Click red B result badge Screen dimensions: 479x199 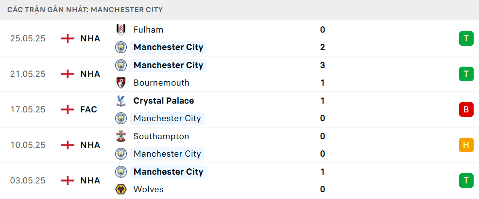pos(466,109)
